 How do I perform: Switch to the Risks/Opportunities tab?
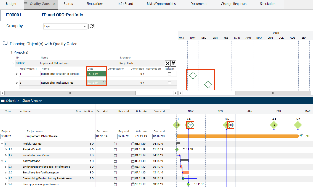[161, 4]
